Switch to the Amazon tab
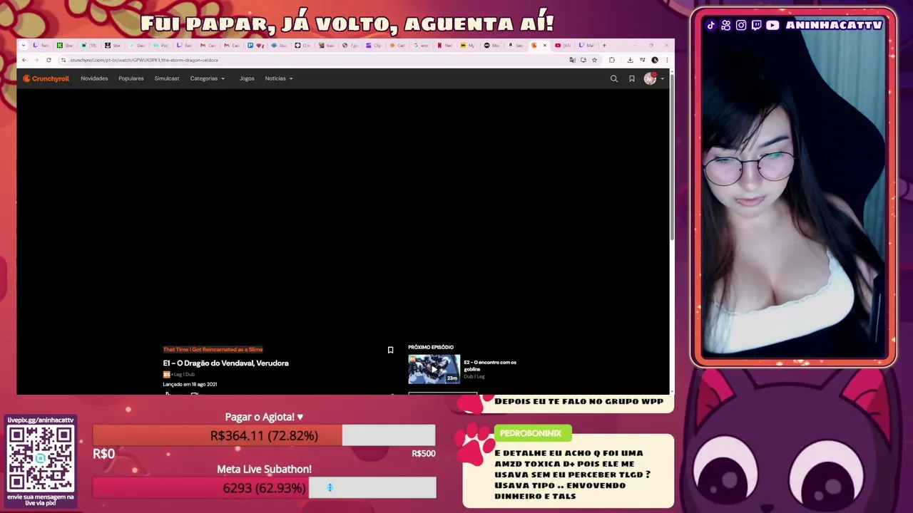 [516, 46]
